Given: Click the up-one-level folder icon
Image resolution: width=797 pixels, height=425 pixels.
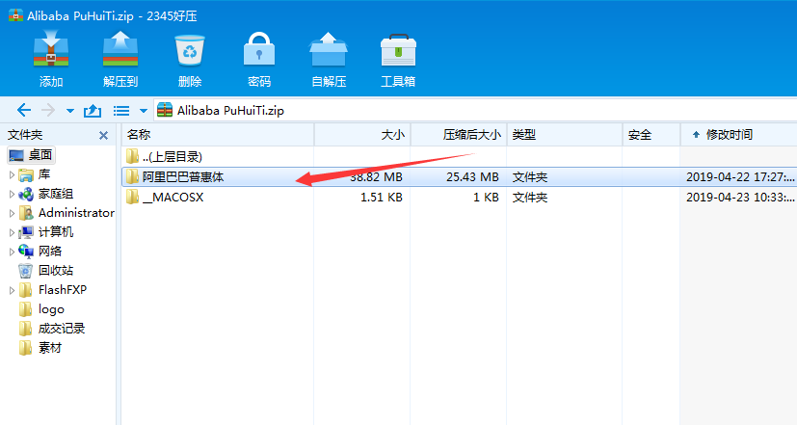Looking at the screenshot, I should click(x=92, y=110).
